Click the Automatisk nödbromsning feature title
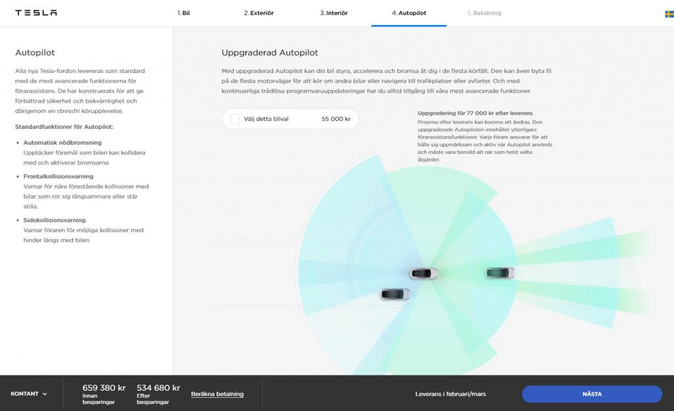The height and width of the screenshot is (411, 674). pyautogui.click(x=63, y=143)
